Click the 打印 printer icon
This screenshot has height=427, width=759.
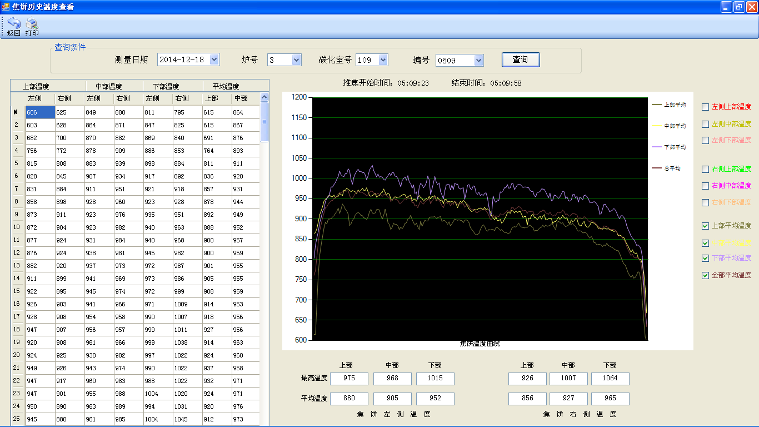[x=32, y=23]
